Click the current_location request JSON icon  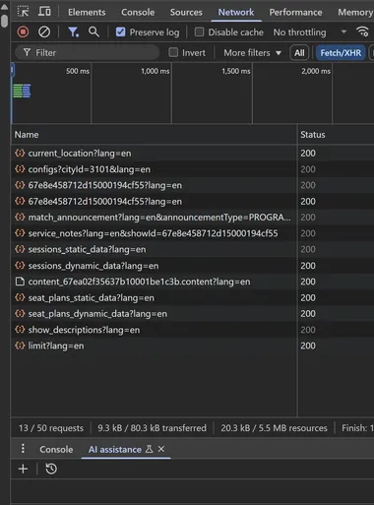coord(20,153)
